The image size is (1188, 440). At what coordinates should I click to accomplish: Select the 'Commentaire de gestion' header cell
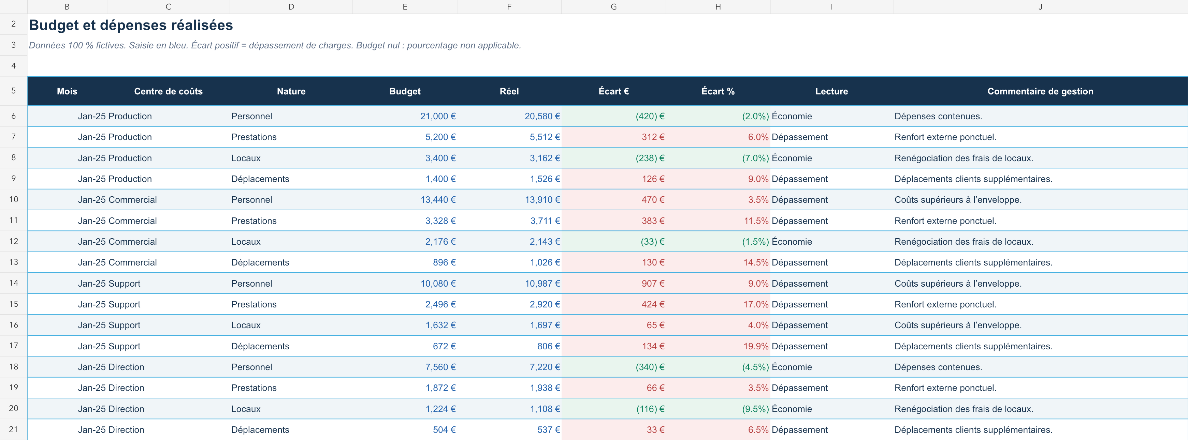click(x=1040, y=91)
